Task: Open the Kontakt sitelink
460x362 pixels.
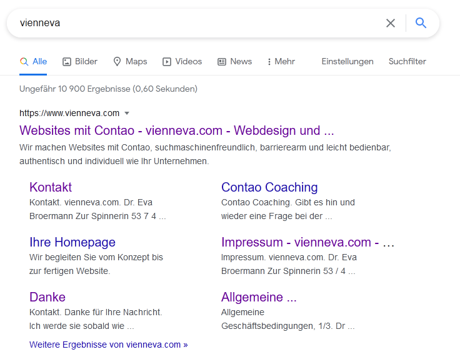Action: (51, 187)
